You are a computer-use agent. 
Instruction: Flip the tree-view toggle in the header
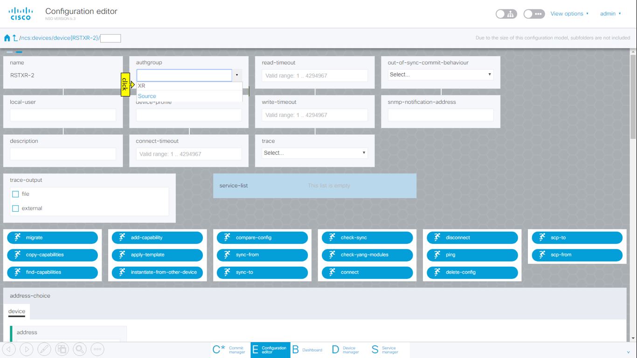click(x=506, y=14)
